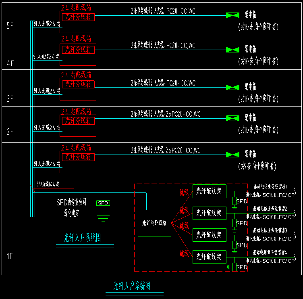Select the 深化确定 text

pos(71,213)
